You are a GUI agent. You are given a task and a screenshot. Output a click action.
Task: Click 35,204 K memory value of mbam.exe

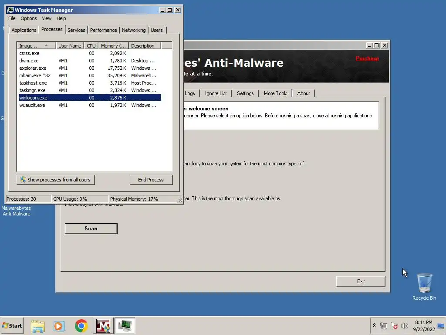click(117, 75)
